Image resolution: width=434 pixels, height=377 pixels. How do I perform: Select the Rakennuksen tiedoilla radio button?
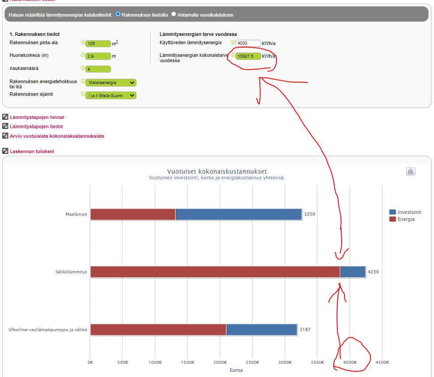[x=118, y=14]
